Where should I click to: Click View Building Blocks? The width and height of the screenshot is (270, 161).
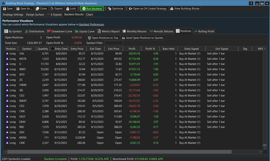(185, 9)
